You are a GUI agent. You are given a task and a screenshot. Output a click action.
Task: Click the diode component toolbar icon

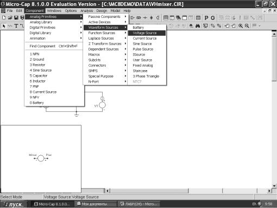152,18
